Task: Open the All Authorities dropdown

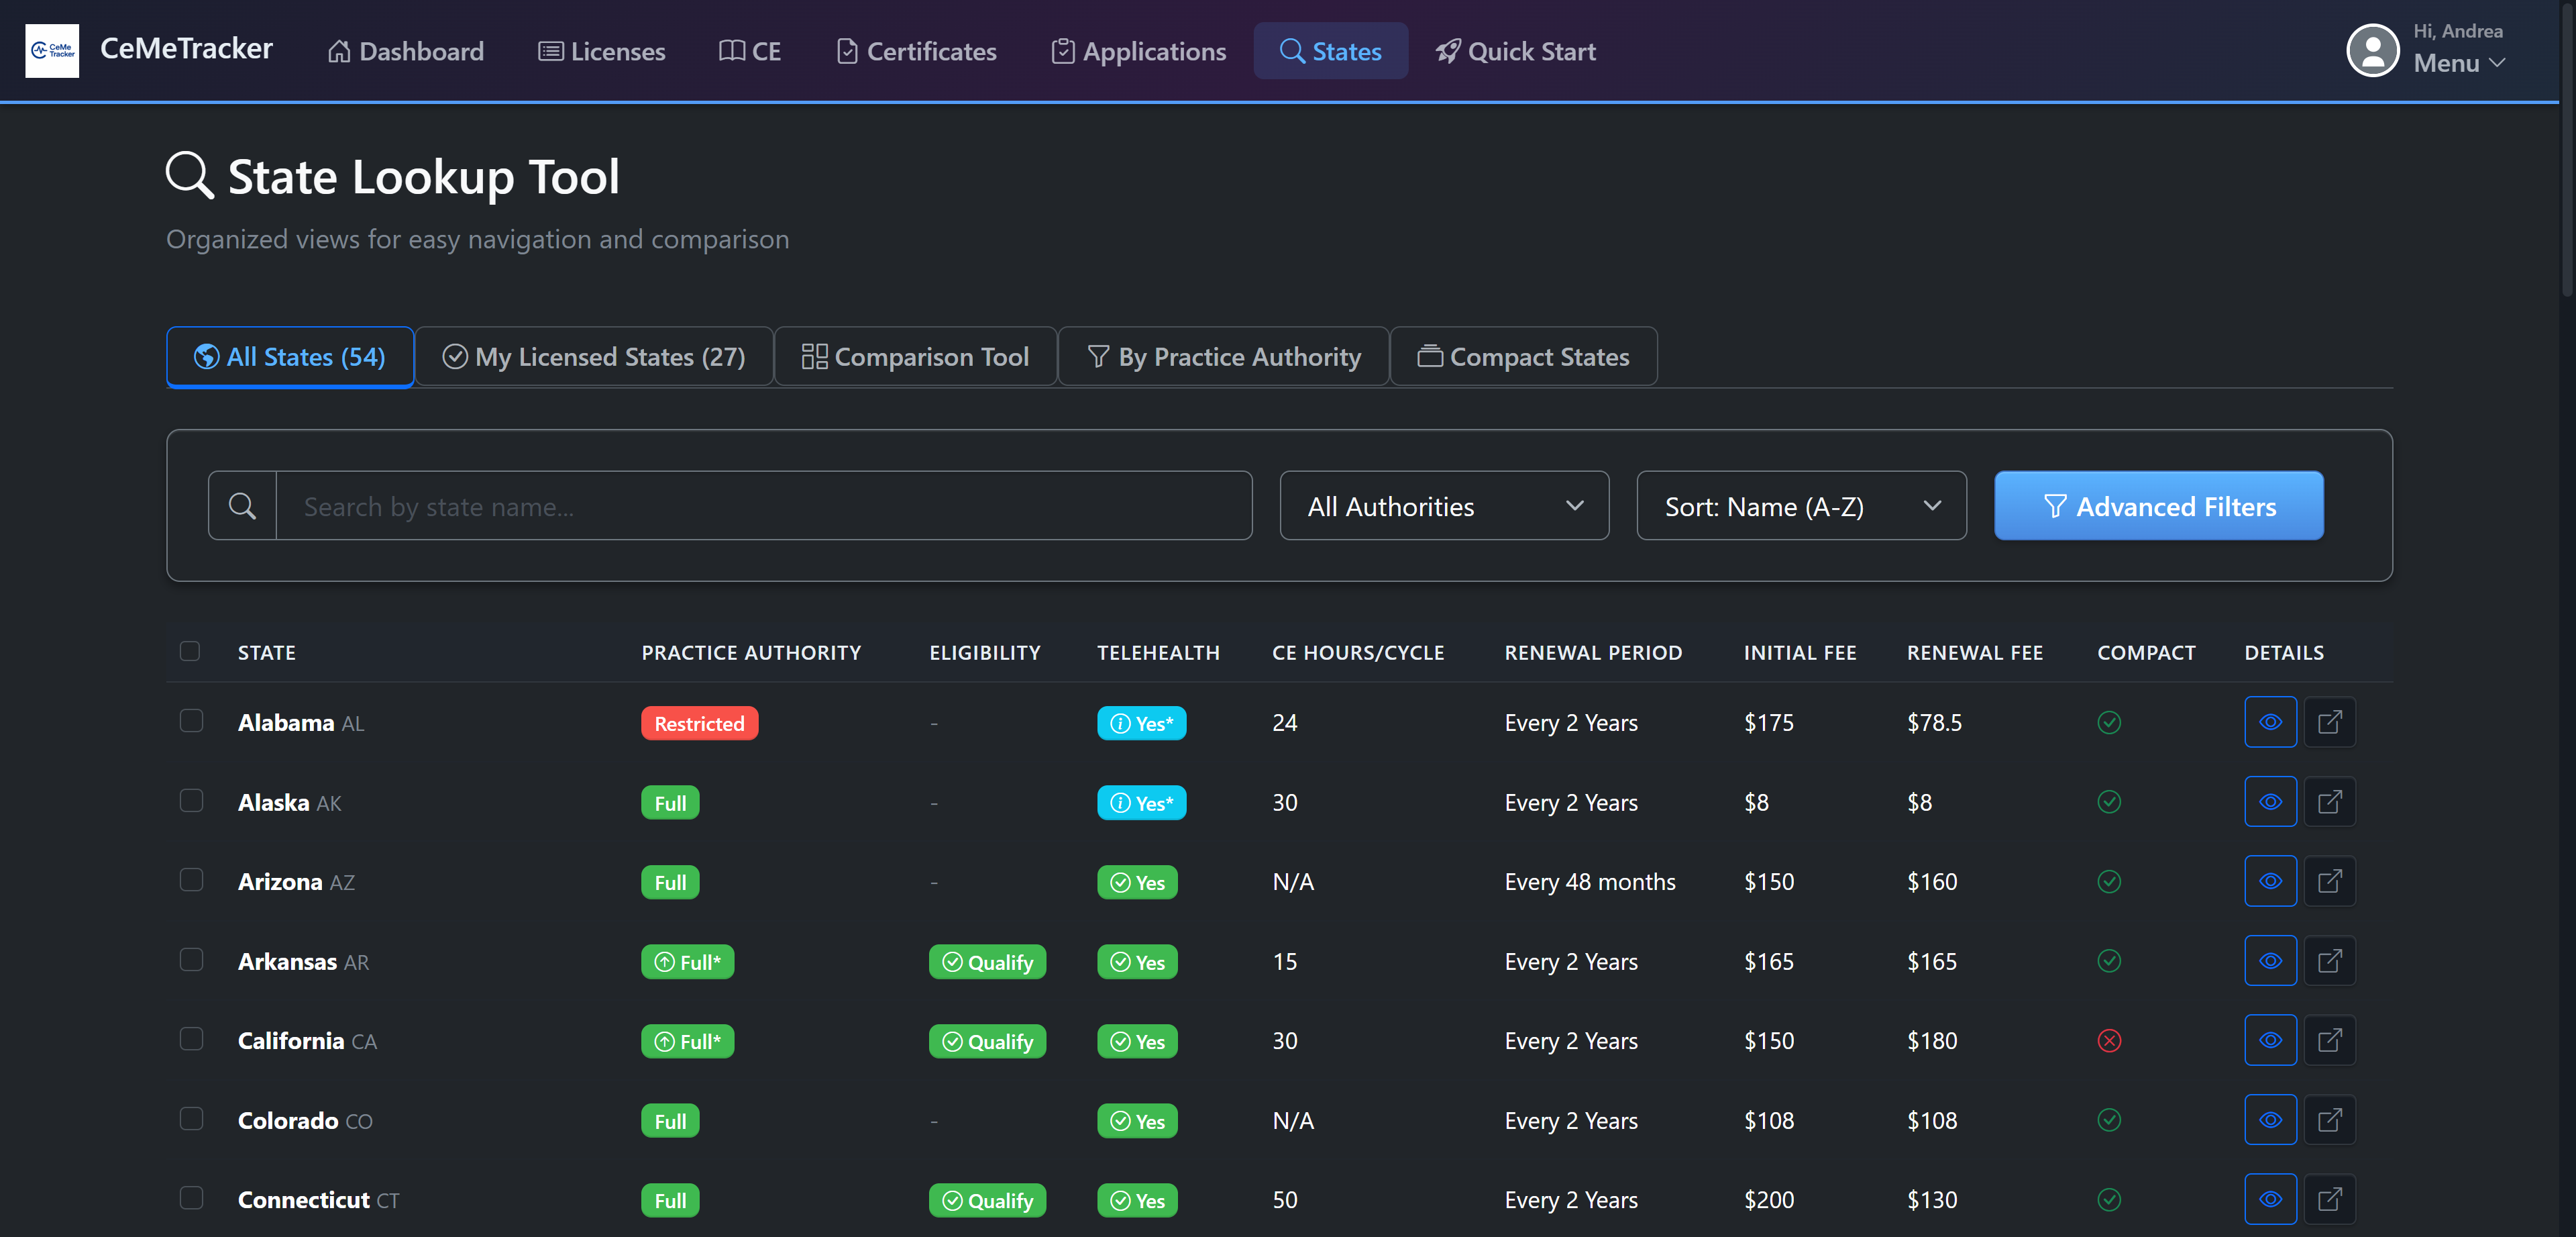Action: click(1443, 505)
